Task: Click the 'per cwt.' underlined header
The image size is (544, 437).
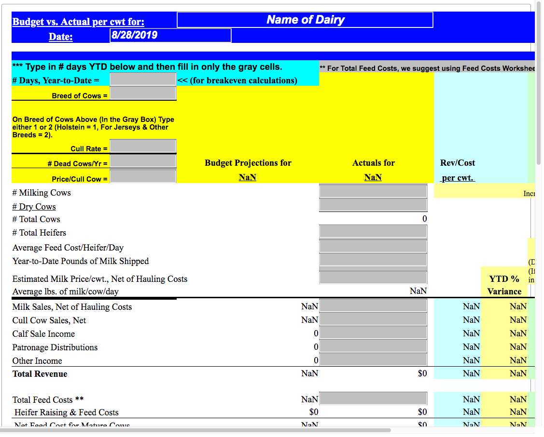Action: coord(457,178)
